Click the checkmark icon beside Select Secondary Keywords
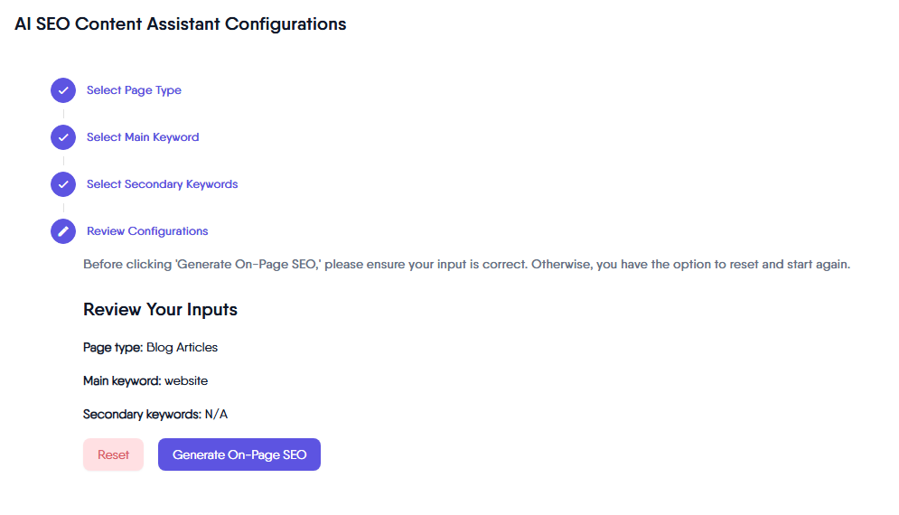Screen dimensions: 899x515 click(x=63, y=184)
